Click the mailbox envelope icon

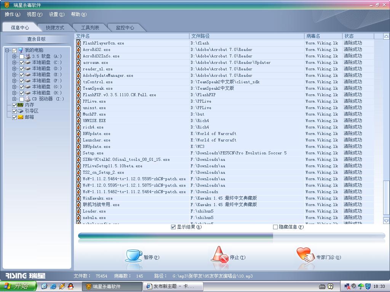click(x=21, y=117)
